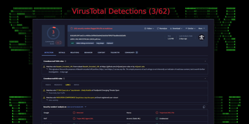This screenshot has height=124, width=249.
Task: Click the warning icon on Base64_Encoded_URL match
Action: (x=44, y=67)
